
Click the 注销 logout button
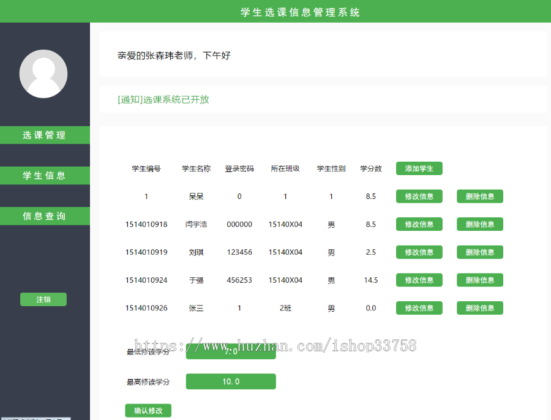[x=43, y=299]
